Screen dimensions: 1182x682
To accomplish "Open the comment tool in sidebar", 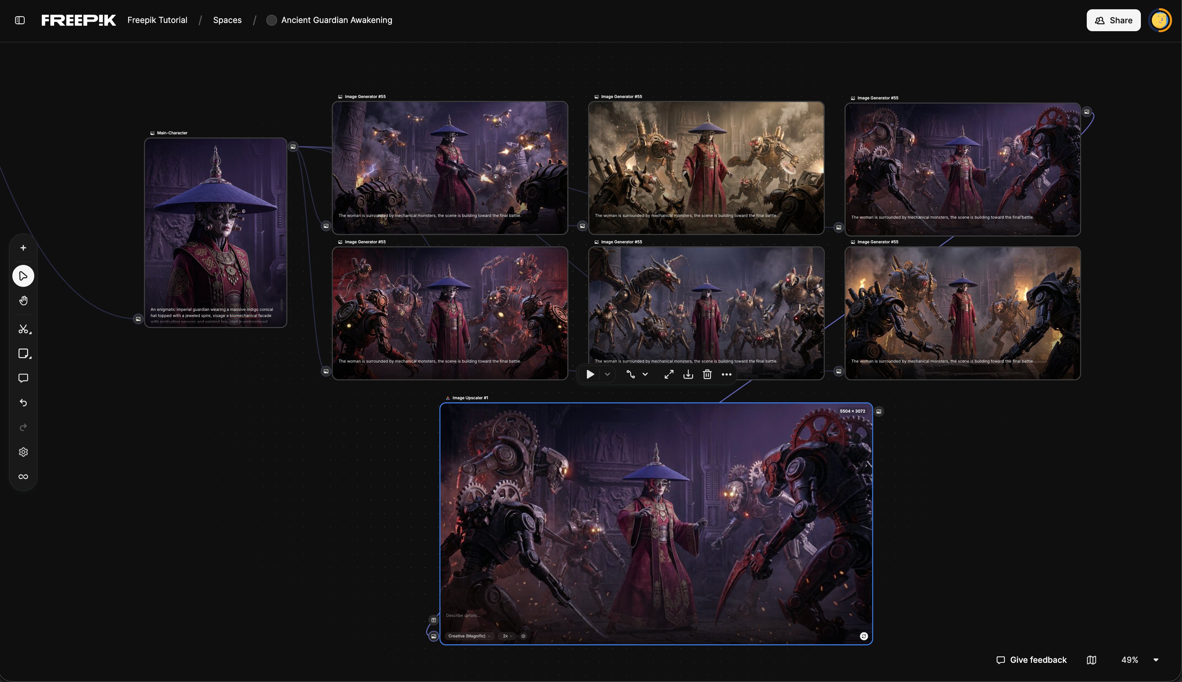I will pos(23,378).
